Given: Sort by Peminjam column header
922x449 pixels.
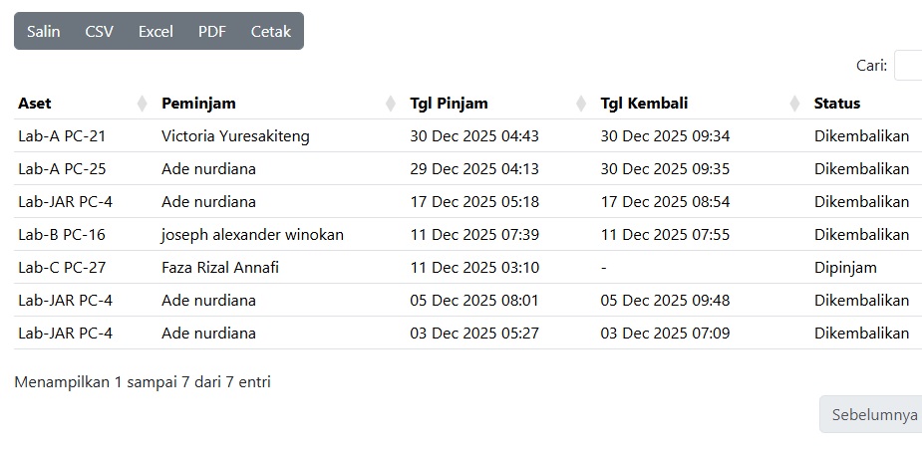Looking at the screenshot, I should click(198, 104).
